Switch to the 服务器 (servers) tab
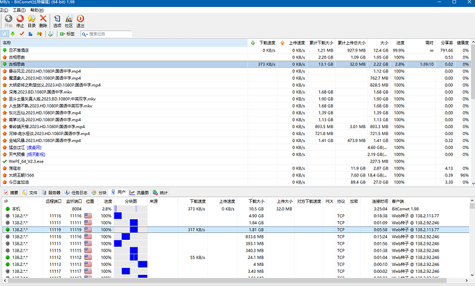Image resolution: width=475 pixels, height=286 pixels. coord(51,192)
